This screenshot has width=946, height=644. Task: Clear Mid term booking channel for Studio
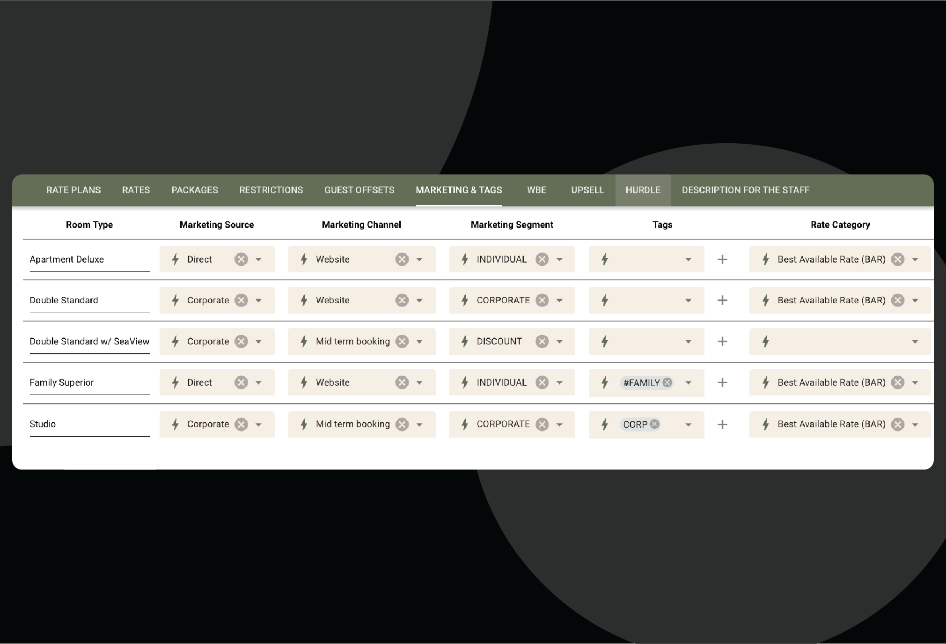coord(402,424)
